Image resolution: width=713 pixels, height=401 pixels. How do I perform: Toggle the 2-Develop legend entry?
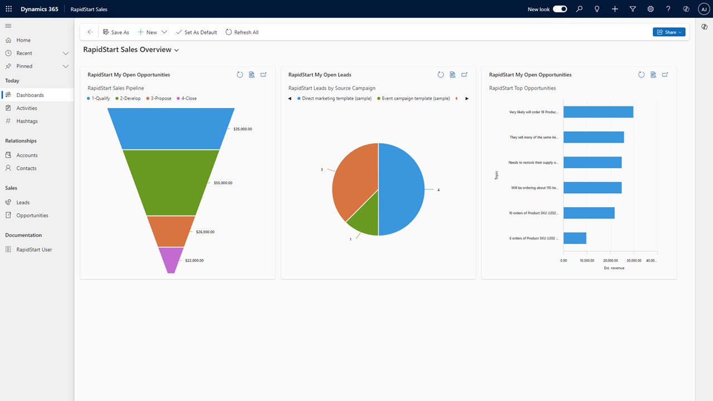(x=128, y=99)
